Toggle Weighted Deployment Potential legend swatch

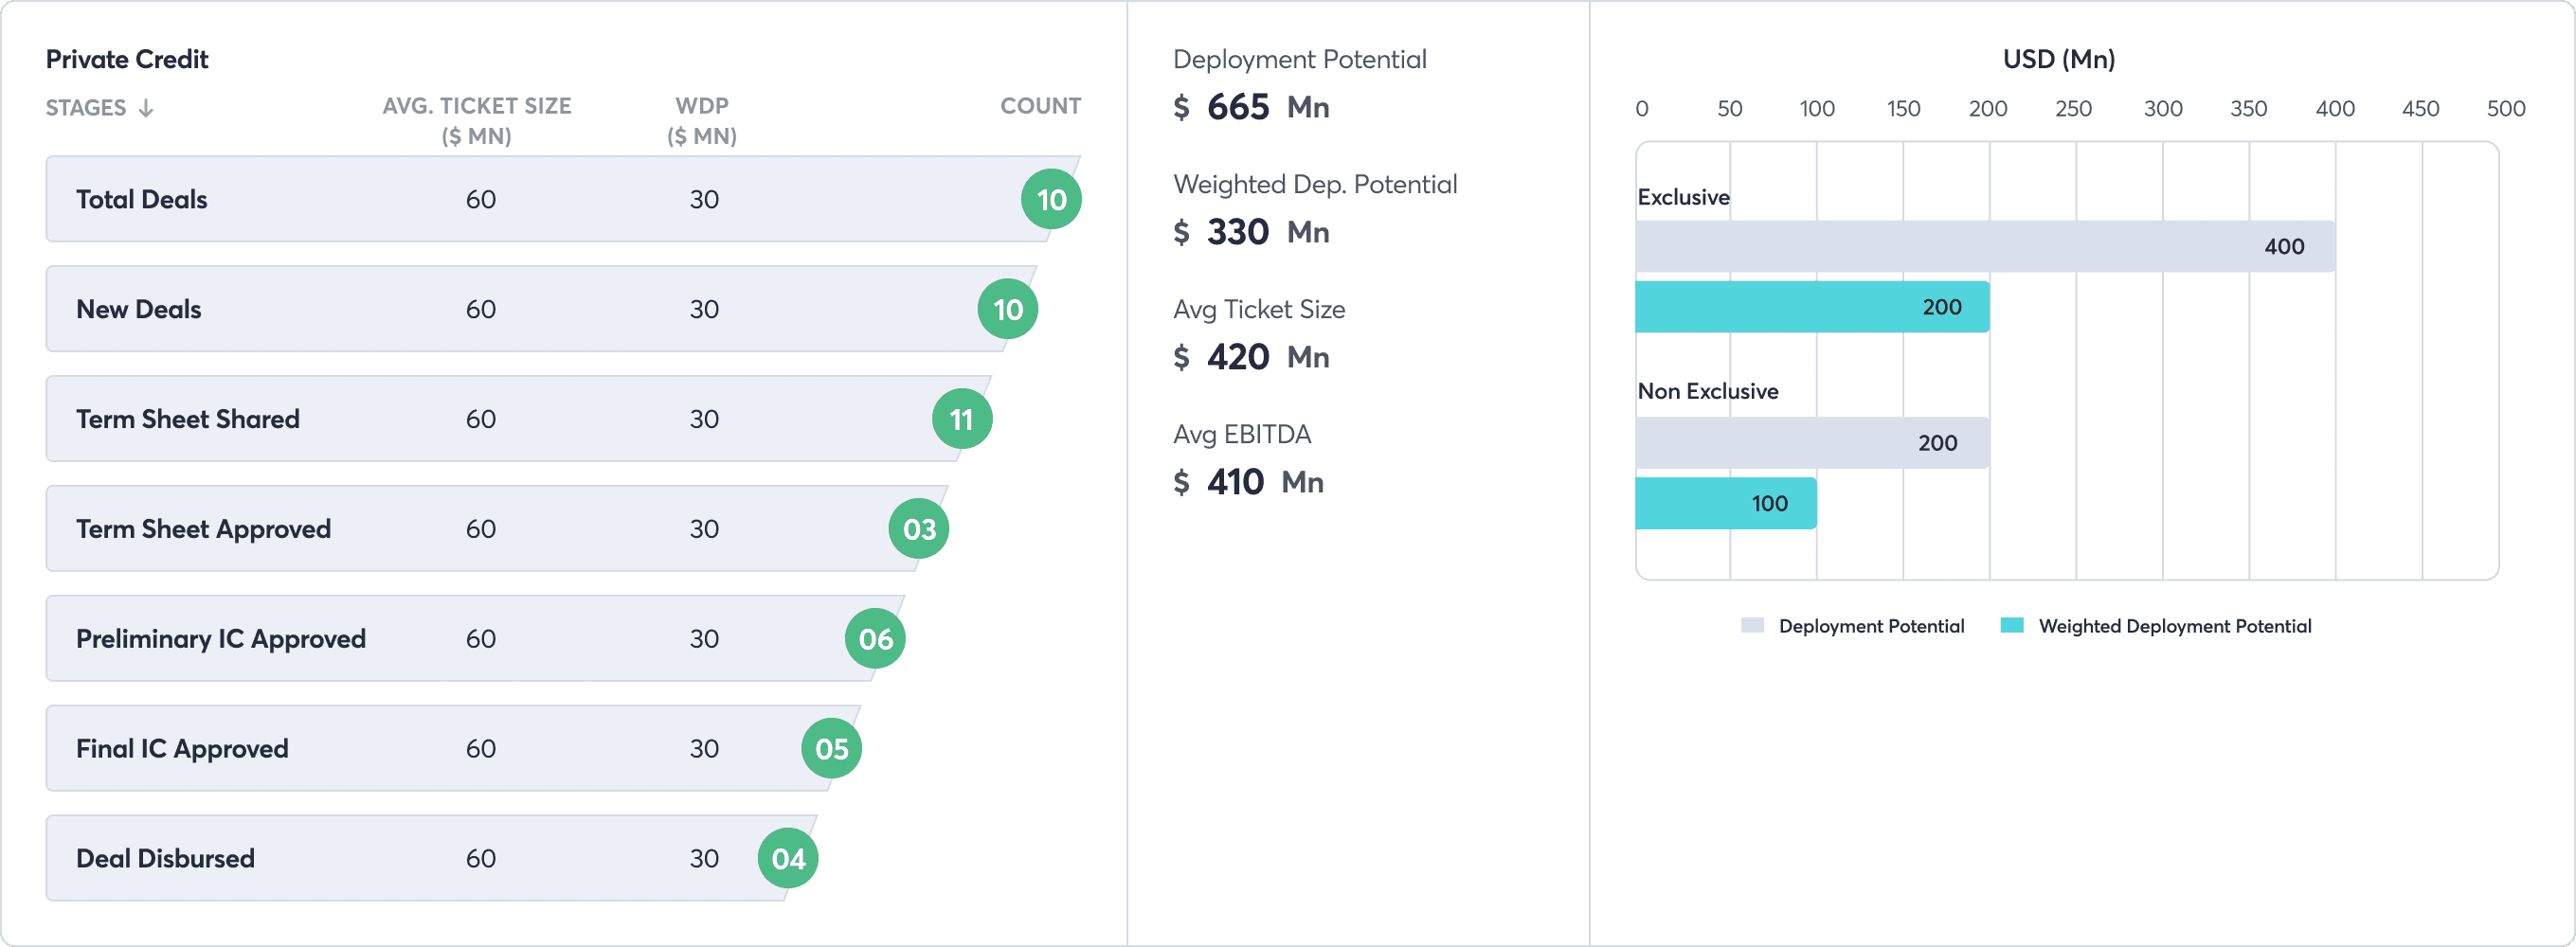pos(2012,626)
